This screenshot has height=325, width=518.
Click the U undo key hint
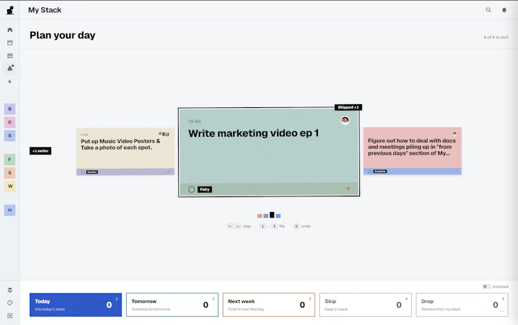click(x=297, y=226)
